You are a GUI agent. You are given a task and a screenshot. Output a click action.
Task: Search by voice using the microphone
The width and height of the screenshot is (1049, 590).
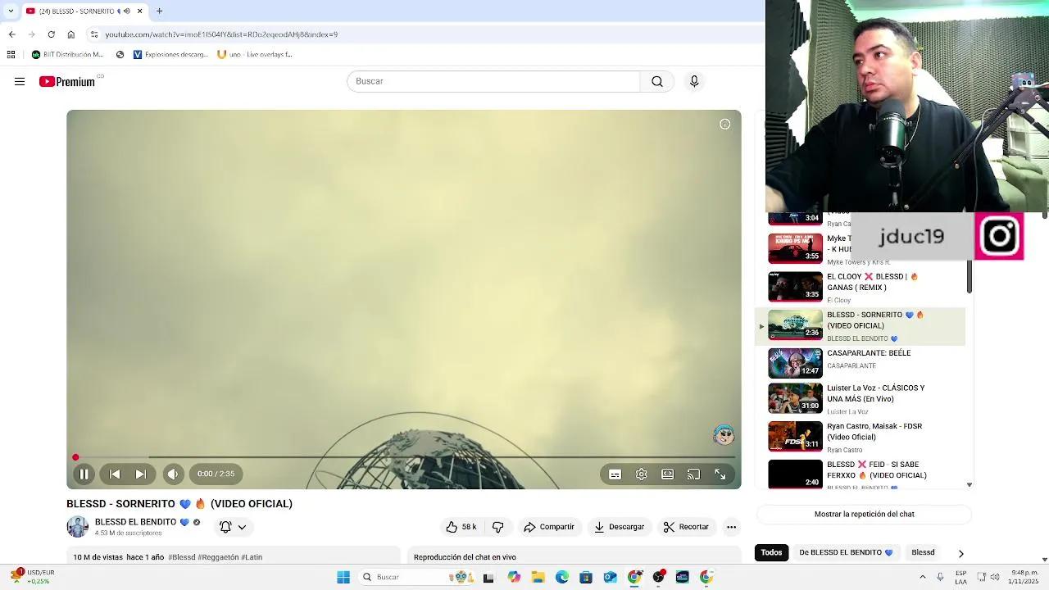(694, 81)
